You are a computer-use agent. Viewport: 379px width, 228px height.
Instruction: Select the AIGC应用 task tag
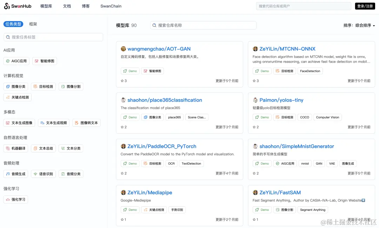16,61
